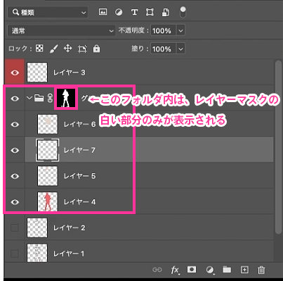
Task: Add a layer mask
Action: pyautogui.click(x=192, y=270)
